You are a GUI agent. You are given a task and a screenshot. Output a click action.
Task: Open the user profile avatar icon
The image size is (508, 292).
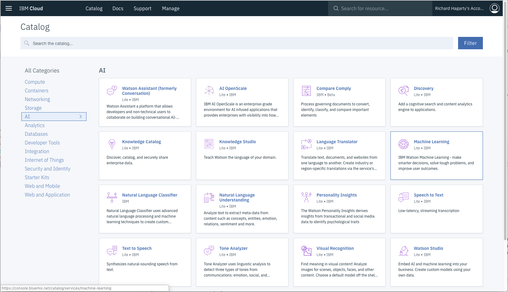494,8
